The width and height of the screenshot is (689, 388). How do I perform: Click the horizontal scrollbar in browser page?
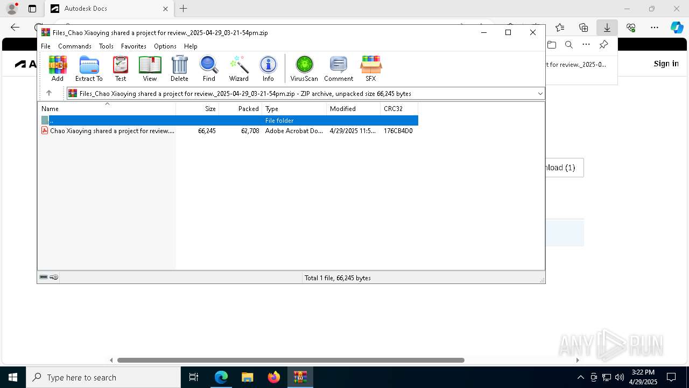coord(291,360)
